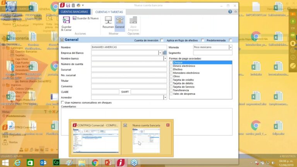The width and height of the screenshot is (297, 167).
Task: Switch to CUENTAS BANCARIAS tab
Action: pyautogui.click(x=74, y=12)
